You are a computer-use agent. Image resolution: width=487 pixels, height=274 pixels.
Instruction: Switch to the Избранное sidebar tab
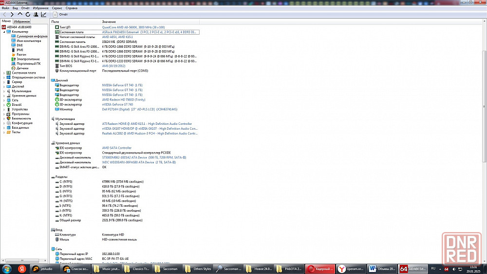point(22,21)
